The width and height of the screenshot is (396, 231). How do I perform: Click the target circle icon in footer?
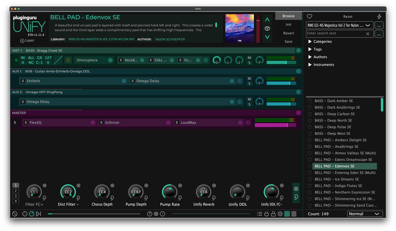pos(156,214)
